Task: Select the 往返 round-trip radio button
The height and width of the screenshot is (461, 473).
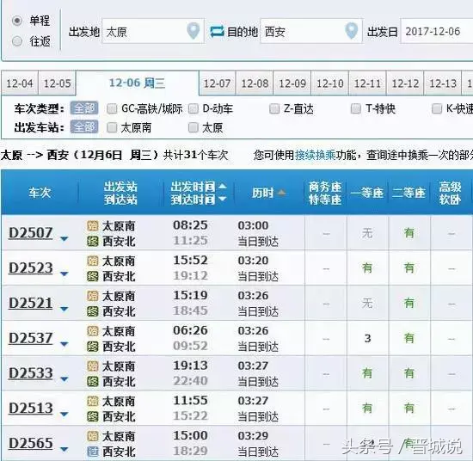Action: point(17,41)
